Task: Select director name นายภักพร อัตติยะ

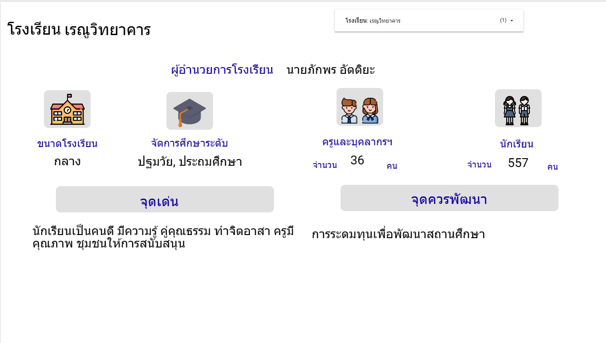Action: pos(331,70)
